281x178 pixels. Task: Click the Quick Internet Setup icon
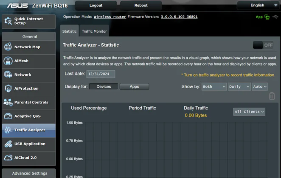pos(8,21)
